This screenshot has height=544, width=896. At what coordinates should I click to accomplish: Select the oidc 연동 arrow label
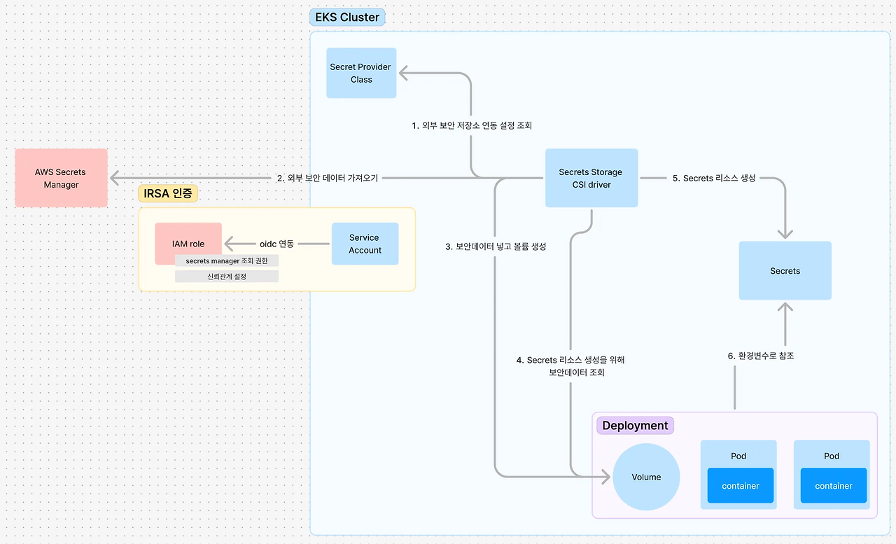pyautogui.click(x=277, y=244)
